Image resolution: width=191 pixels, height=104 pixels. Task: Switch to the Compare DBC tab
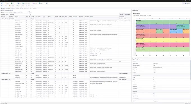tap(20, 6)
